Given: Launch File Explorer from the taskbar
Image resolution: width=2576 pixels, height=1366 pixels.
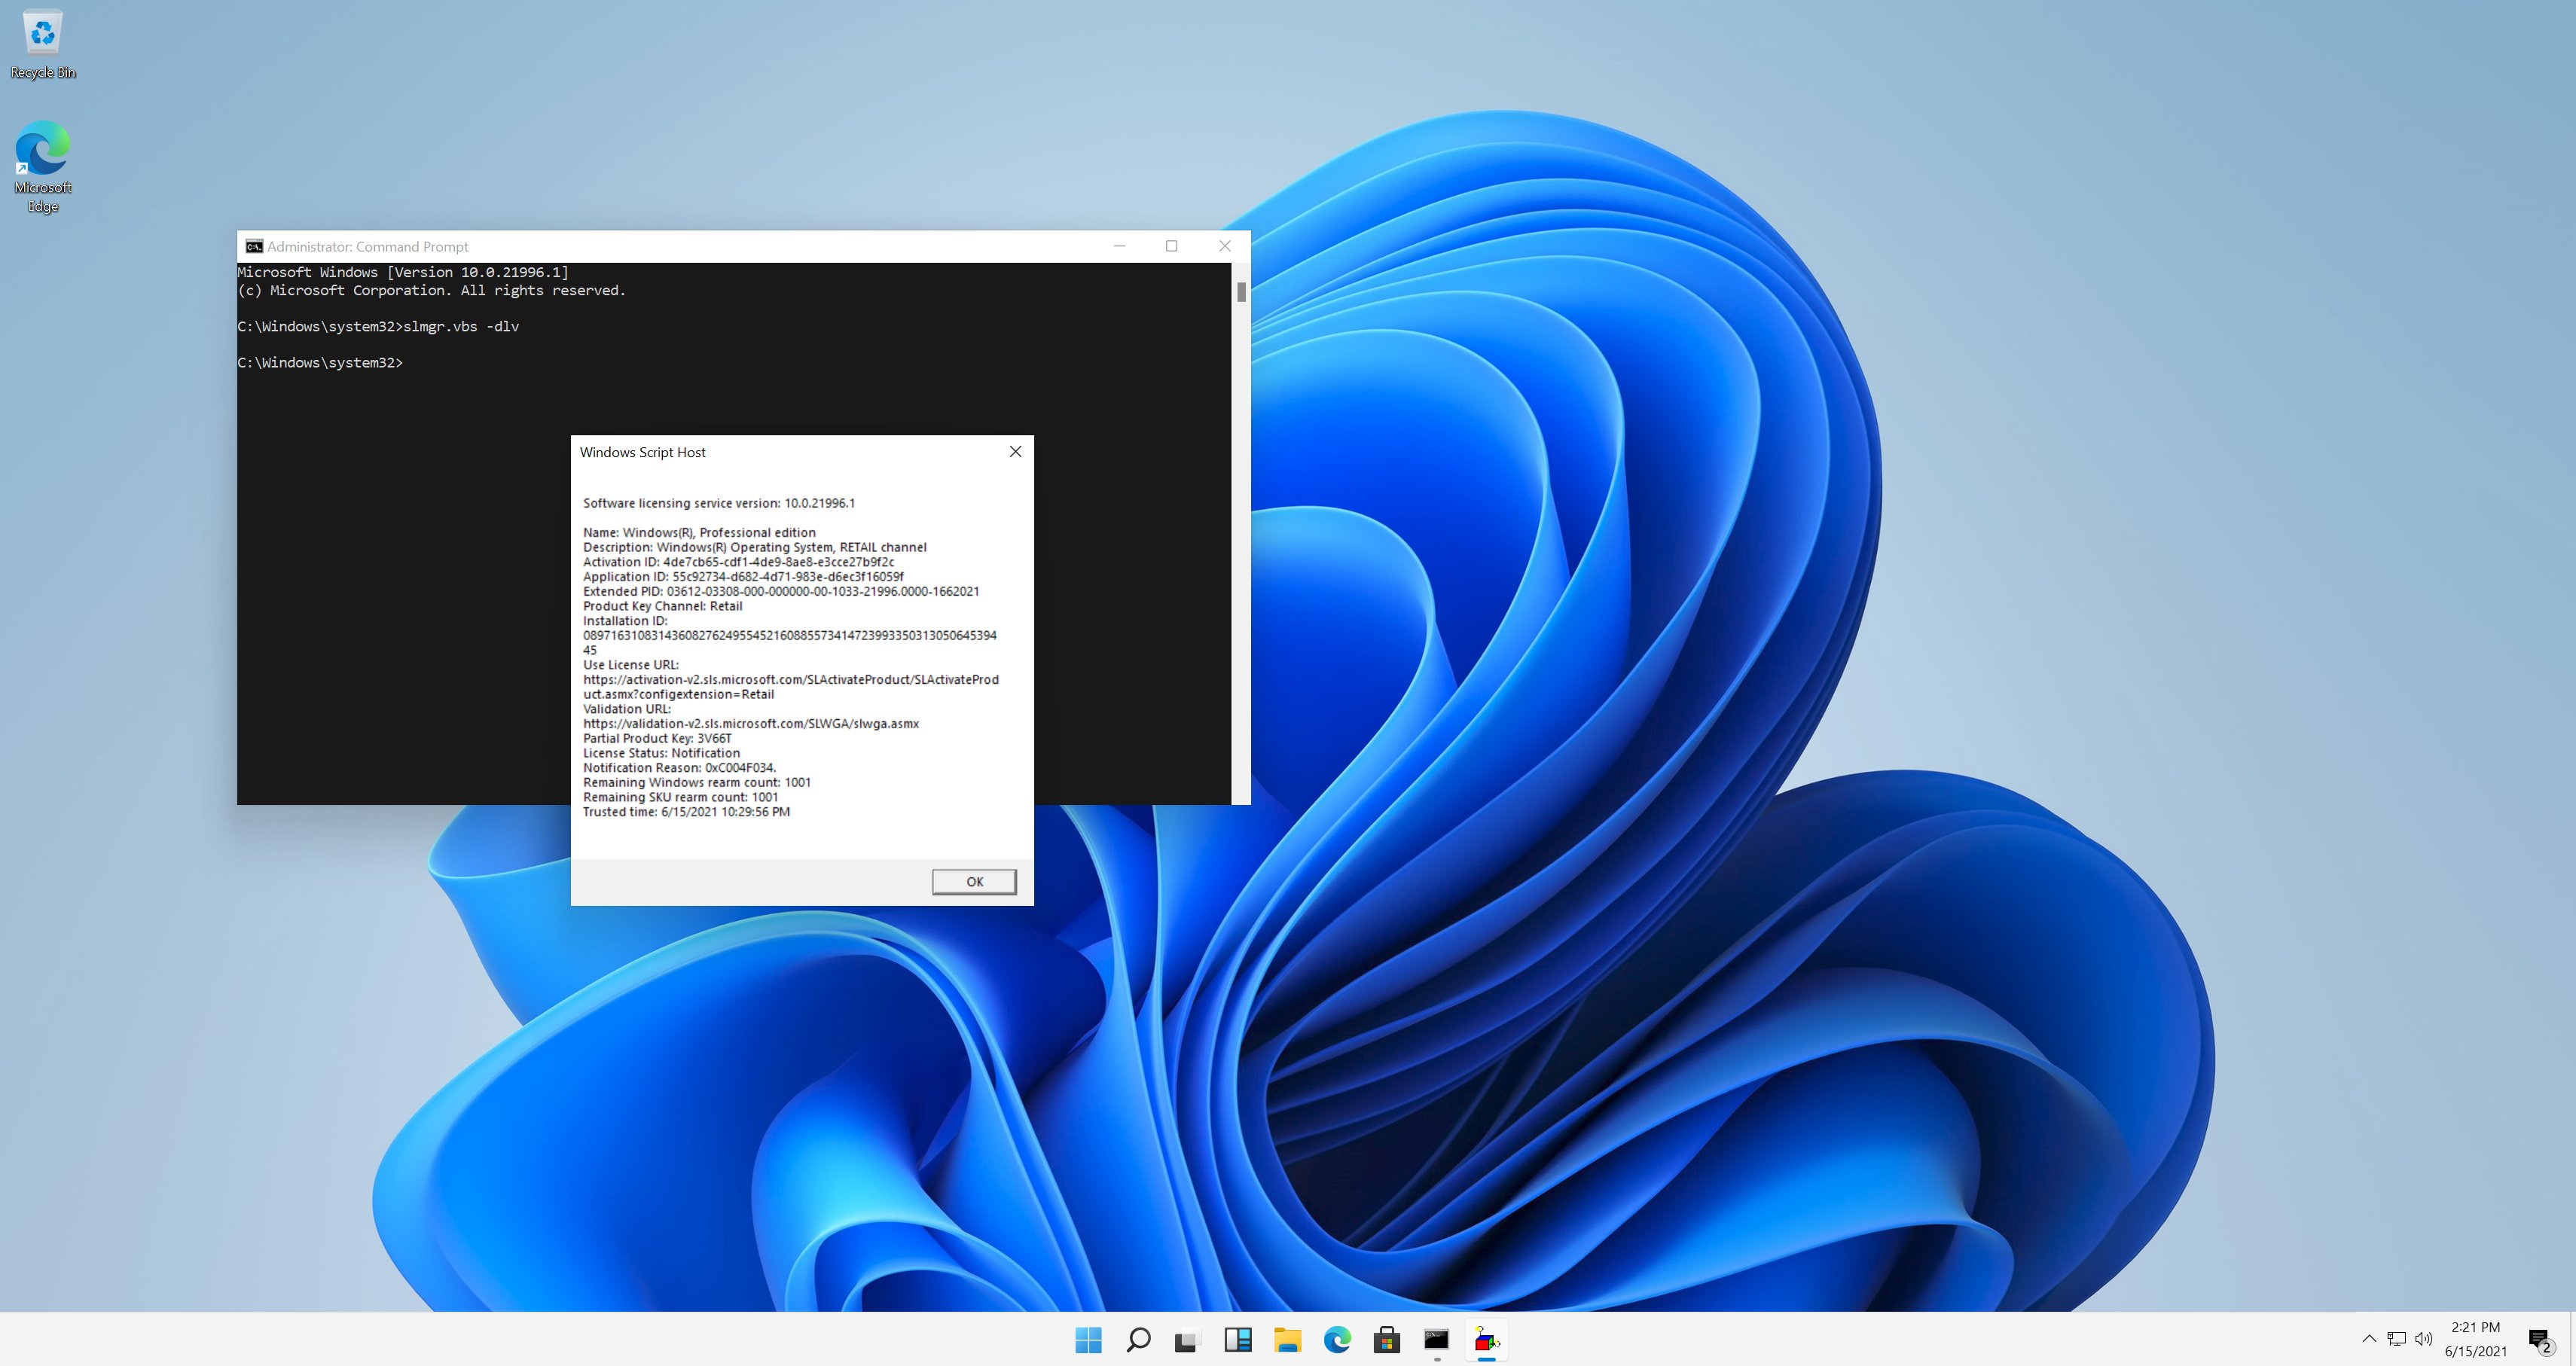Looking at the screenshot, I should [1287, 1340].
